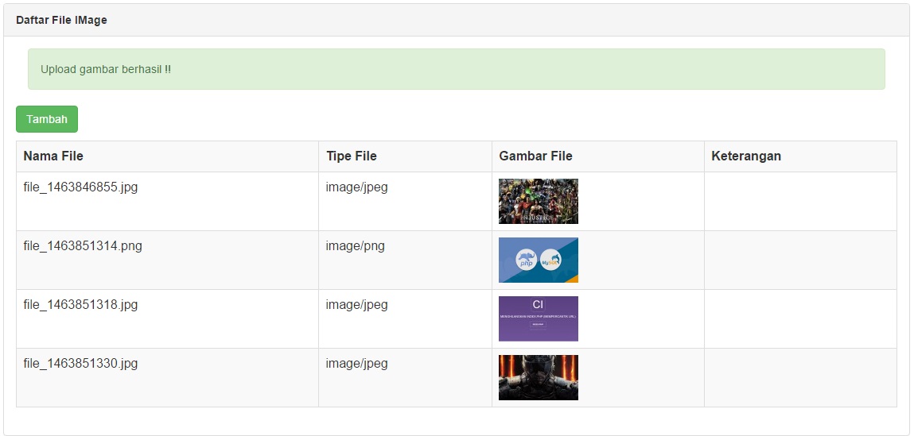Select the file name file_1463851318.jpg
Screen dimensions: 914x436
[x=80, y=305]
